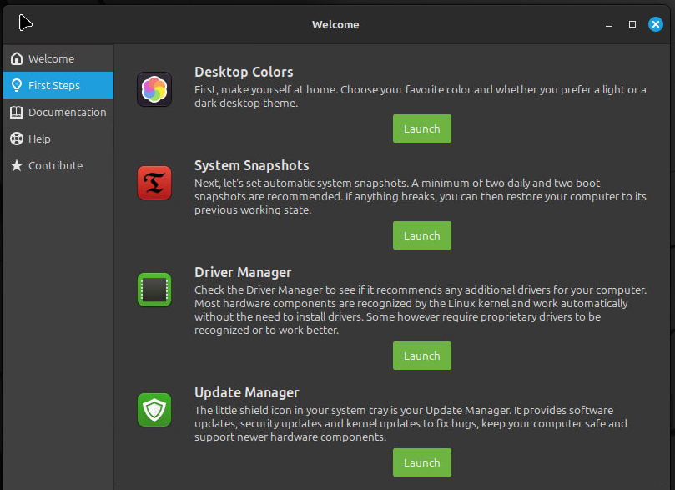675x490 pixels.
Task: Maximize the Welcome window
Action: [x=632, y=24]
